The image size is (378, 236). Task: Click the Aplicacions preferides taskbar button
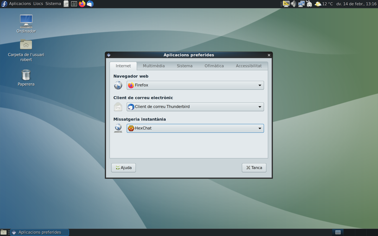pos(40,232)
